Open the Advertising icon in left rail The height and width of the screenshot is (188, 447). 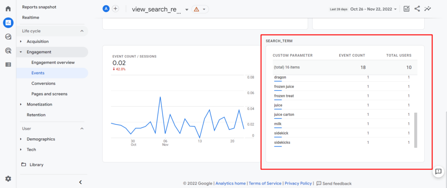[8, 51]
